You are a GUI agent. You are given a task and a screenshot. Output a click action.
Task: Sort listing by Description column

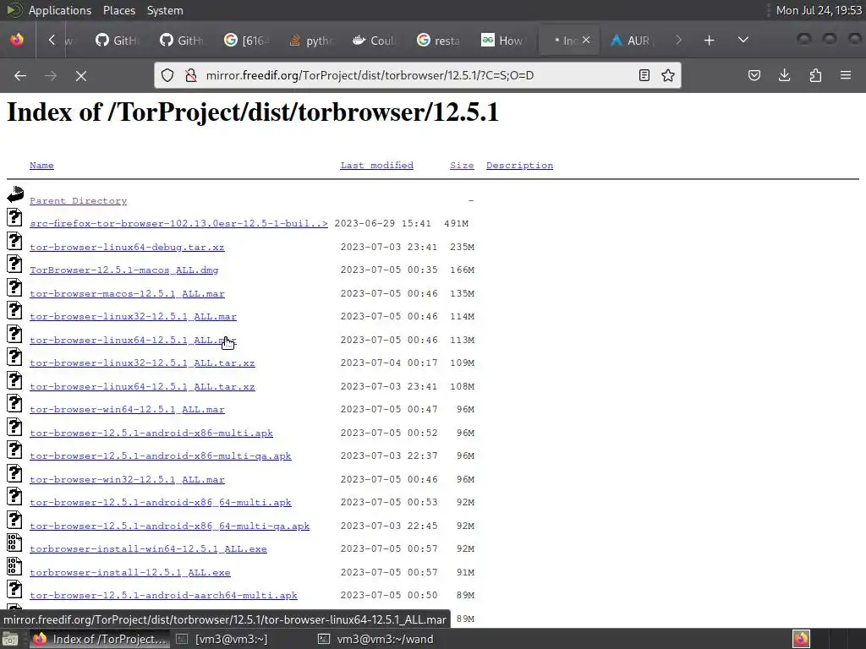click(x=519, y=165)
